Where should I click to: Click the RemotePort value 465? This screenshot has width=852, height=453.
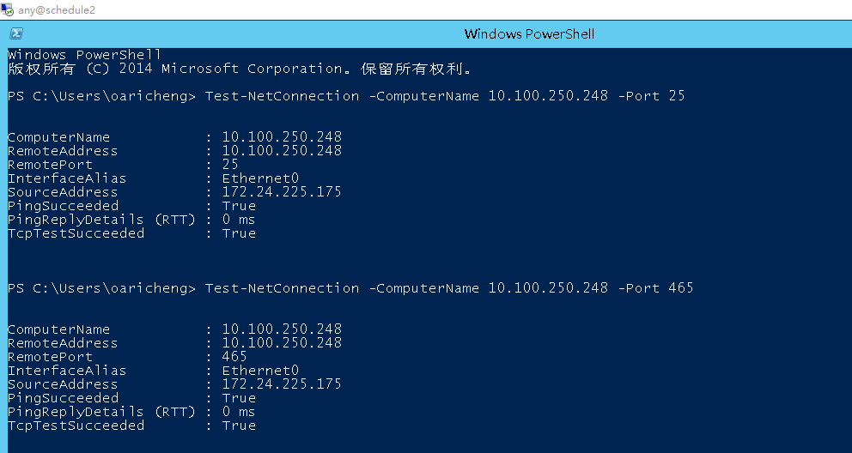(x=234, y=356)
